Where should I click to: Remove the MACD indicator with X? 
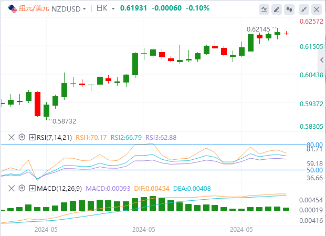click(12, 188)
